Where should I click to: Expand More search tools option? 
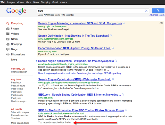20,123
